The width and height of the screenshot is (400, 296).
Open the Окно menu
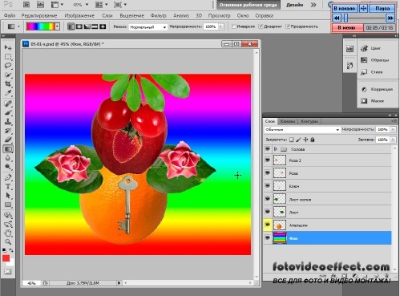click(x=243, y=15)
